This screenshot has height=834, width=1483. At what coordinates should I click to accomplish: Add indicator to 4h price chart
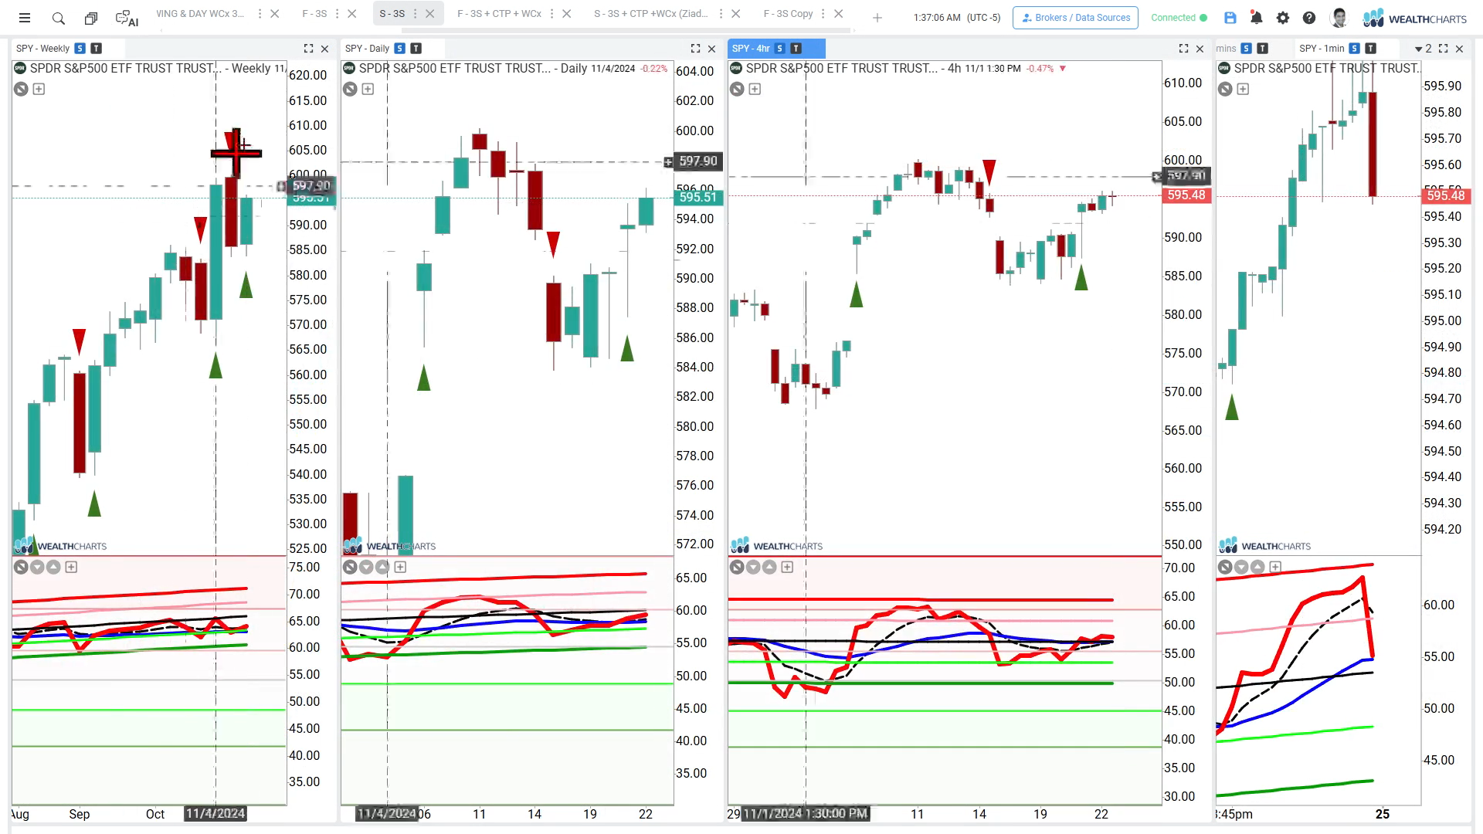click(755, 90)
